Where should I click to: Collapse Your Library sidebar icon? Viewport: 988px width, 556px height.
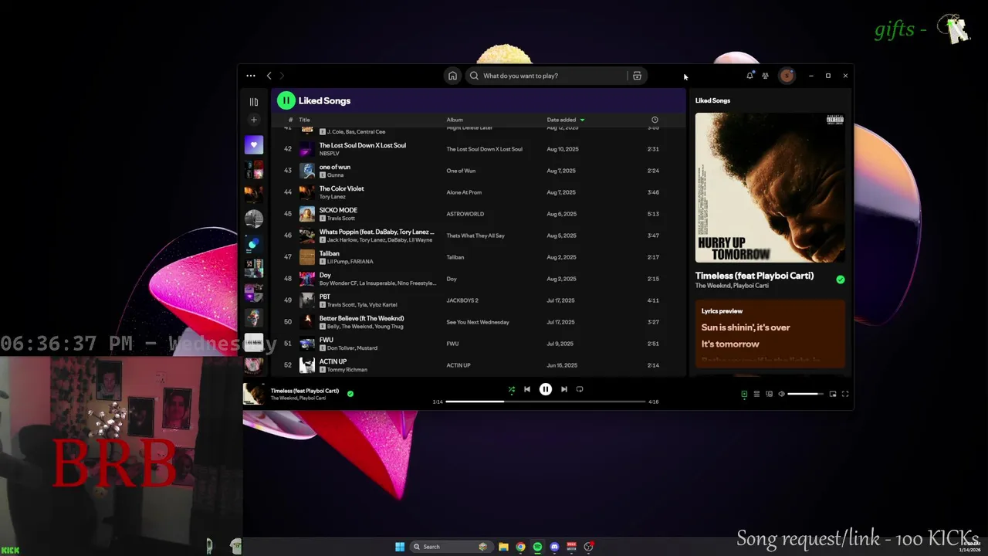pos(253,101)
